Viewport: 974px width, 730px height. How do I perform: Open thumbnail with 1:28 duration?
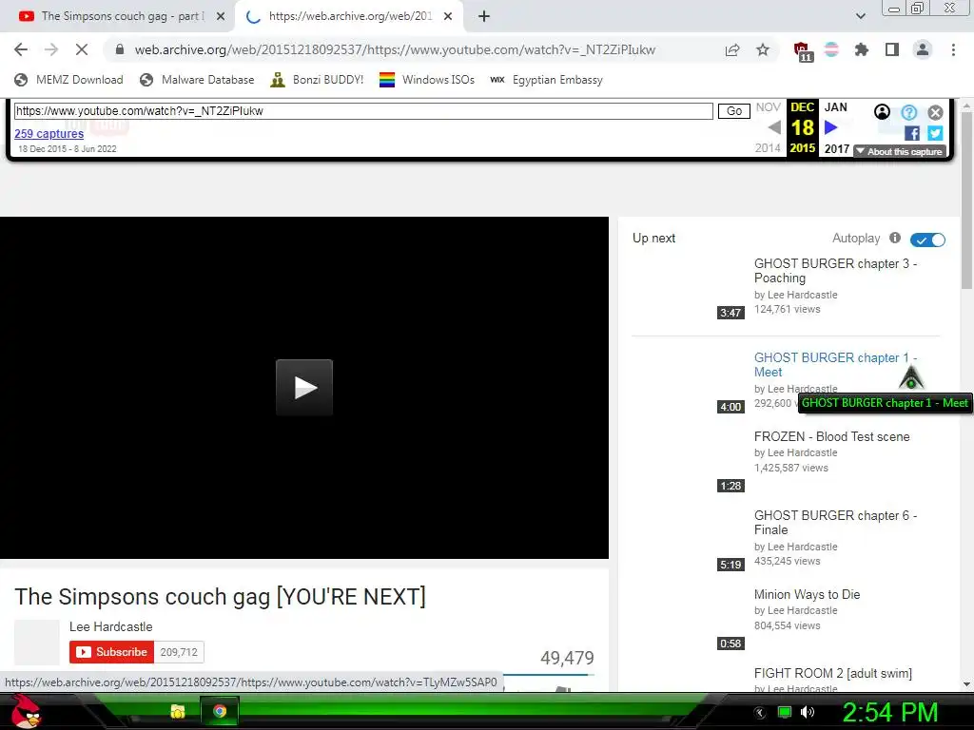click(x=689, y=461)
